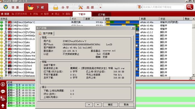
Task: Open the 资源 (Resources) main tab
Action: (11, 7)
